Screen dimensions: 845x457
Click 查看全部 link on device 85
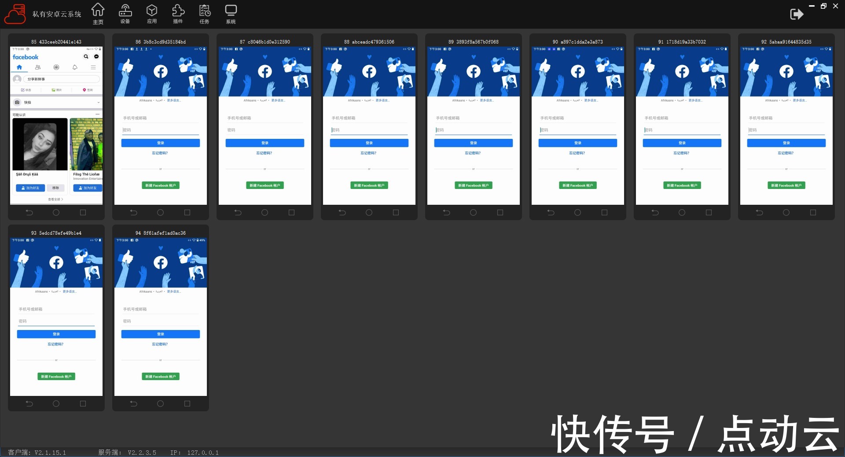tap(56, 199)
